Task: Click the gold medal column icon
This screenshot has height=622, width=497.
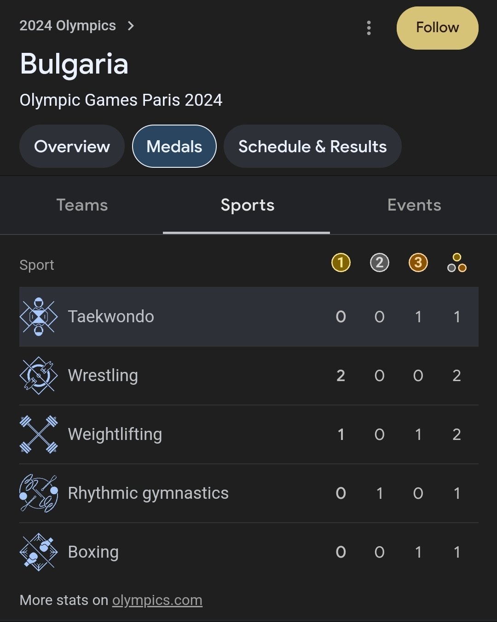Action: click(341, 263)
